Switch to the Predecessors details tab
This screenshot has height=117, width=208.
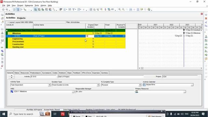click(35, 73)
